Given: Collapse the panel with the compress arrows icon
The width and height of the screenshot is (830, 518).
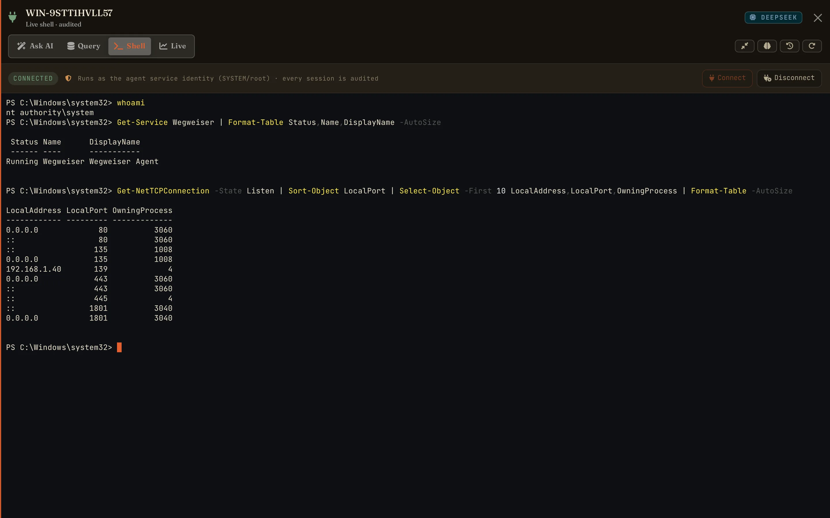Looking at the screenshot, I should point(744,46).
